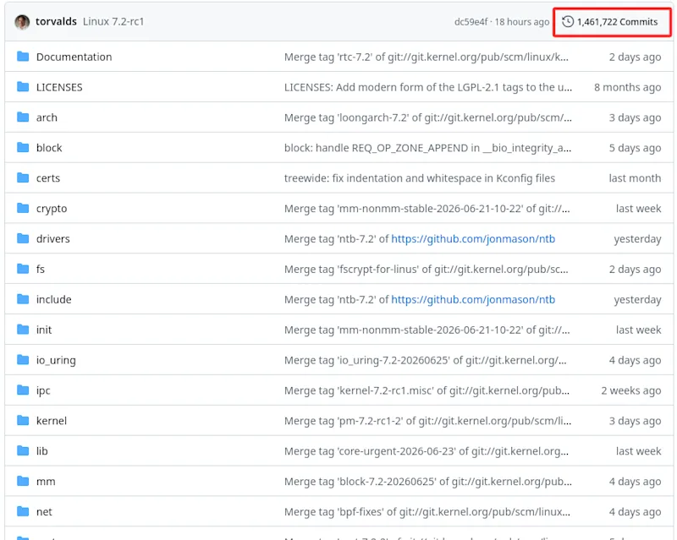Image resolution: width=677 pixels, height=540 pixels.
Task: Click the include folder icon
Action: coord(23,299)
